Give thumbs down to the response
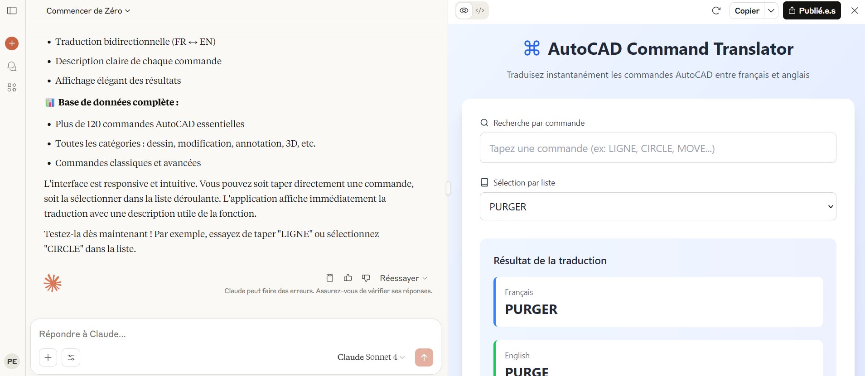The image size is (865, 376). pyautogui.click(x=366, y=278)
